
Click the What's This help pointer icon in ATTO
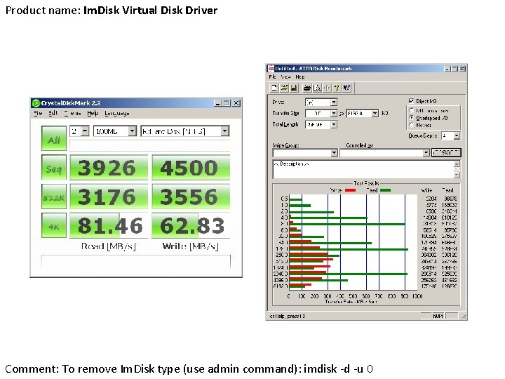(346, 88)
